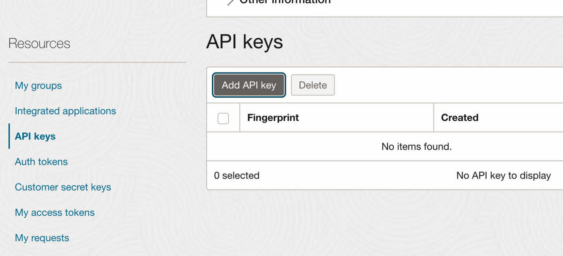Image resolution: width=563 pixels, height=256 pixels.
Task: Open My access tokens
Action: [55, 212]
